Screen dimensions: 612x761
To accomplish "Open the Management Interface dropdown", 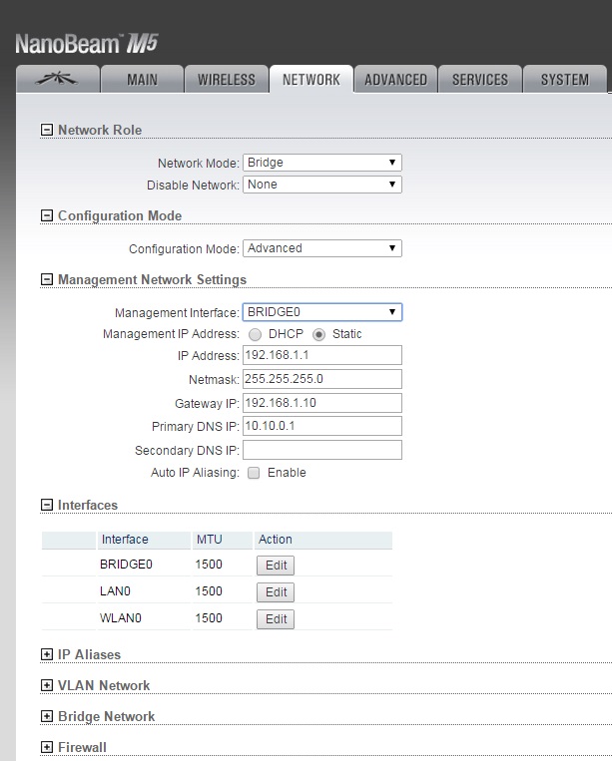I will point(321,312).
